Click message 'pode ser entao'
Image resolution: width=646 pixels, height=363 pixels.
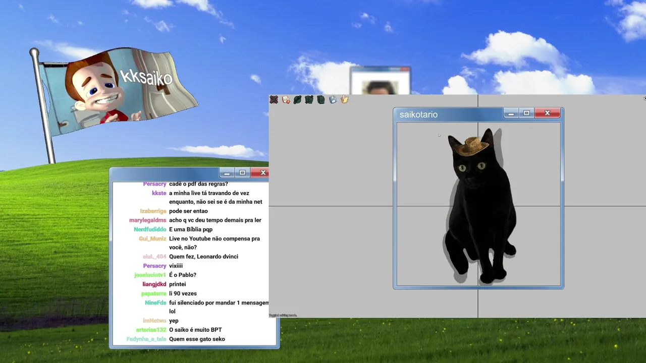pos(188,211)
